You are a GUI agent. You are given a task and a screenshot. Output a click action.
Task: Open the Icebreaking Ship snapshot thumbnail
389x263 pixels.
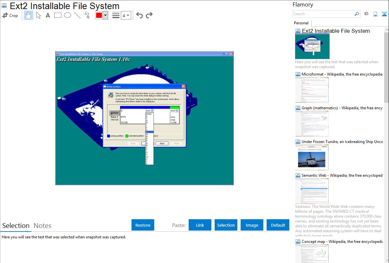312,157
